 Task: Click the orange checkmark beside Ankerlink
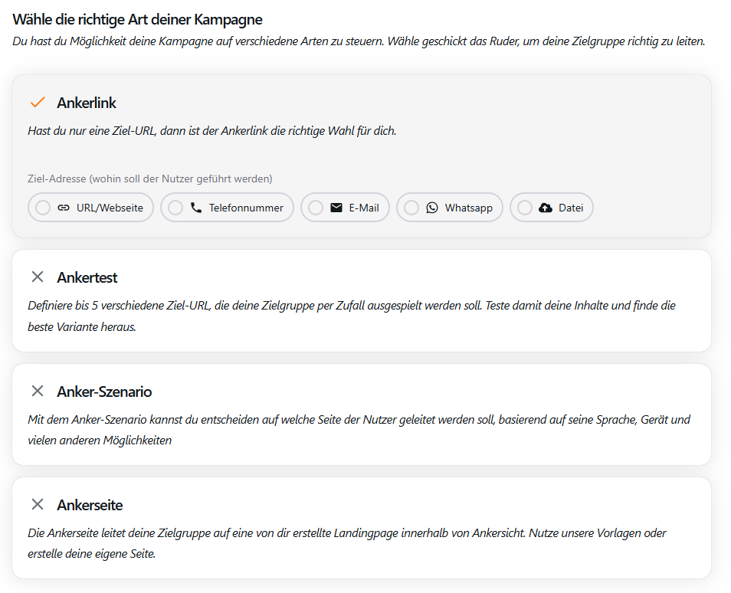point(38,103)
